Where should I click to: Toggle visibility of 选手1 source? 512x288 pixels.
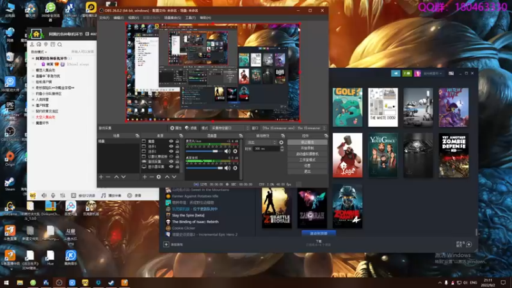171,147
